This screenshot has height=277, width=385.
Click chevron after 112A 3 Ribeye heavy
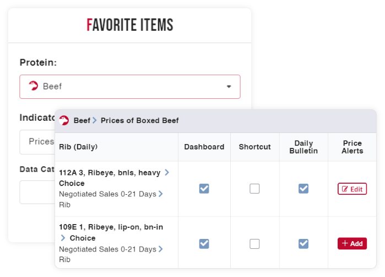pyautogui.click(x=167, y=173)
